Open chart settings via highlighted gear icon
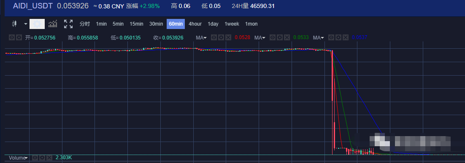The height and width of the screenshot is (163, 465). 38,24
